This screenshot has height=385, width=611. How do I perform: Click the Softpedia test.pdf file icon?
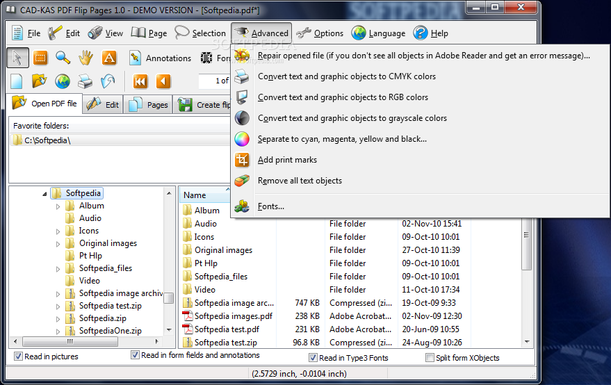click(188, 329)
